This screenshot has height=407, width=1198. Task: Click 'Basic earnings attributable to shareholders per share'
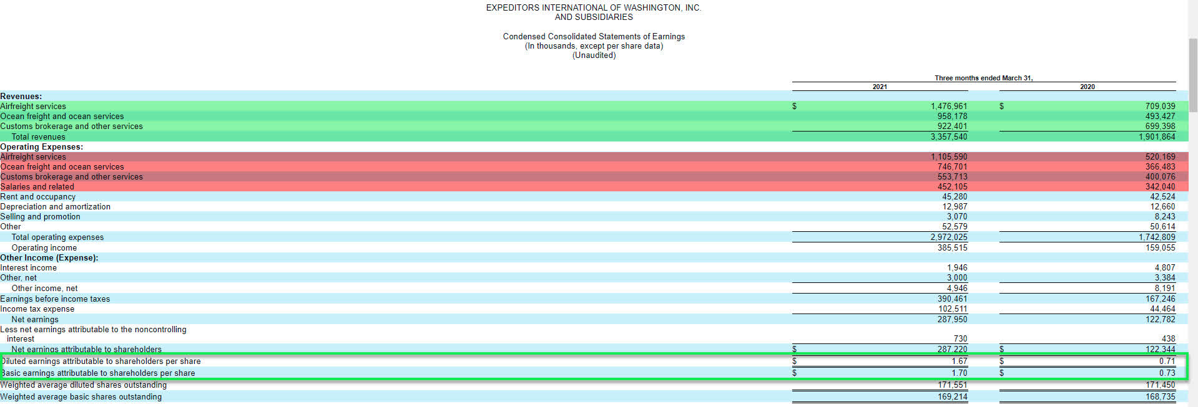click(x=97, y=373)
